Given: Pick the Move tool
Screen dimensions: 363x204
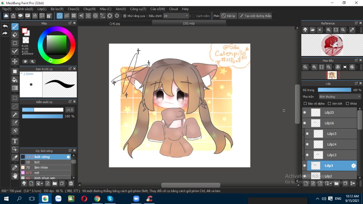Looking at the screenshot, I should 15,61.
